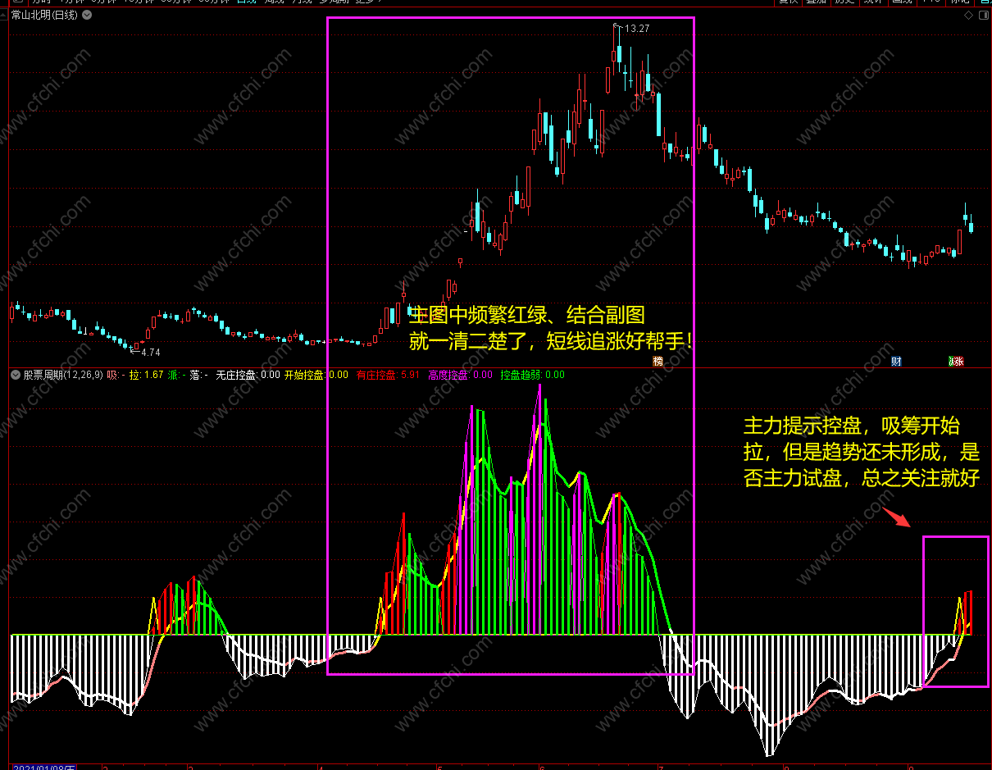Click the 常山北明(日线) chart title
Screen dimensions: 992x770
(44, 15)
